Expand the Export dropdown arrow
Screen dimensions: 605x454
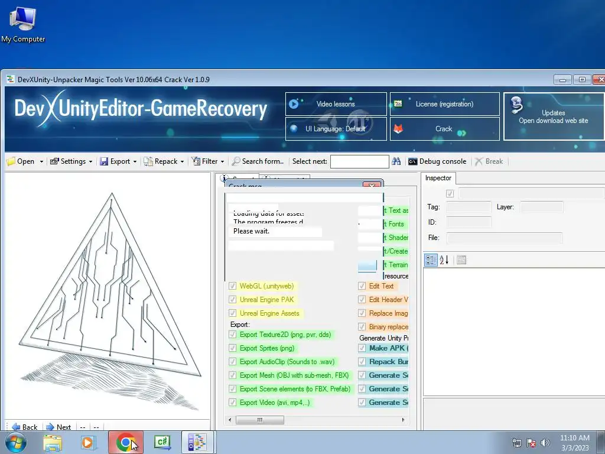[x=135, y=162]
